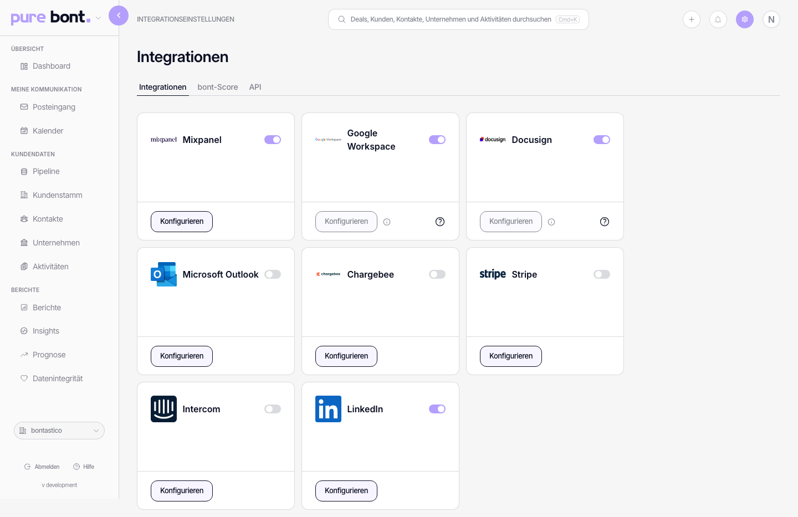Click the Unternehmen bank icon
This screenshot has height=517, width=798.
click(x=24, y=243)
